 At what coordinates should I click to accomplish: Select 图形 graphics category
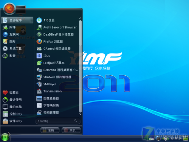9,42
